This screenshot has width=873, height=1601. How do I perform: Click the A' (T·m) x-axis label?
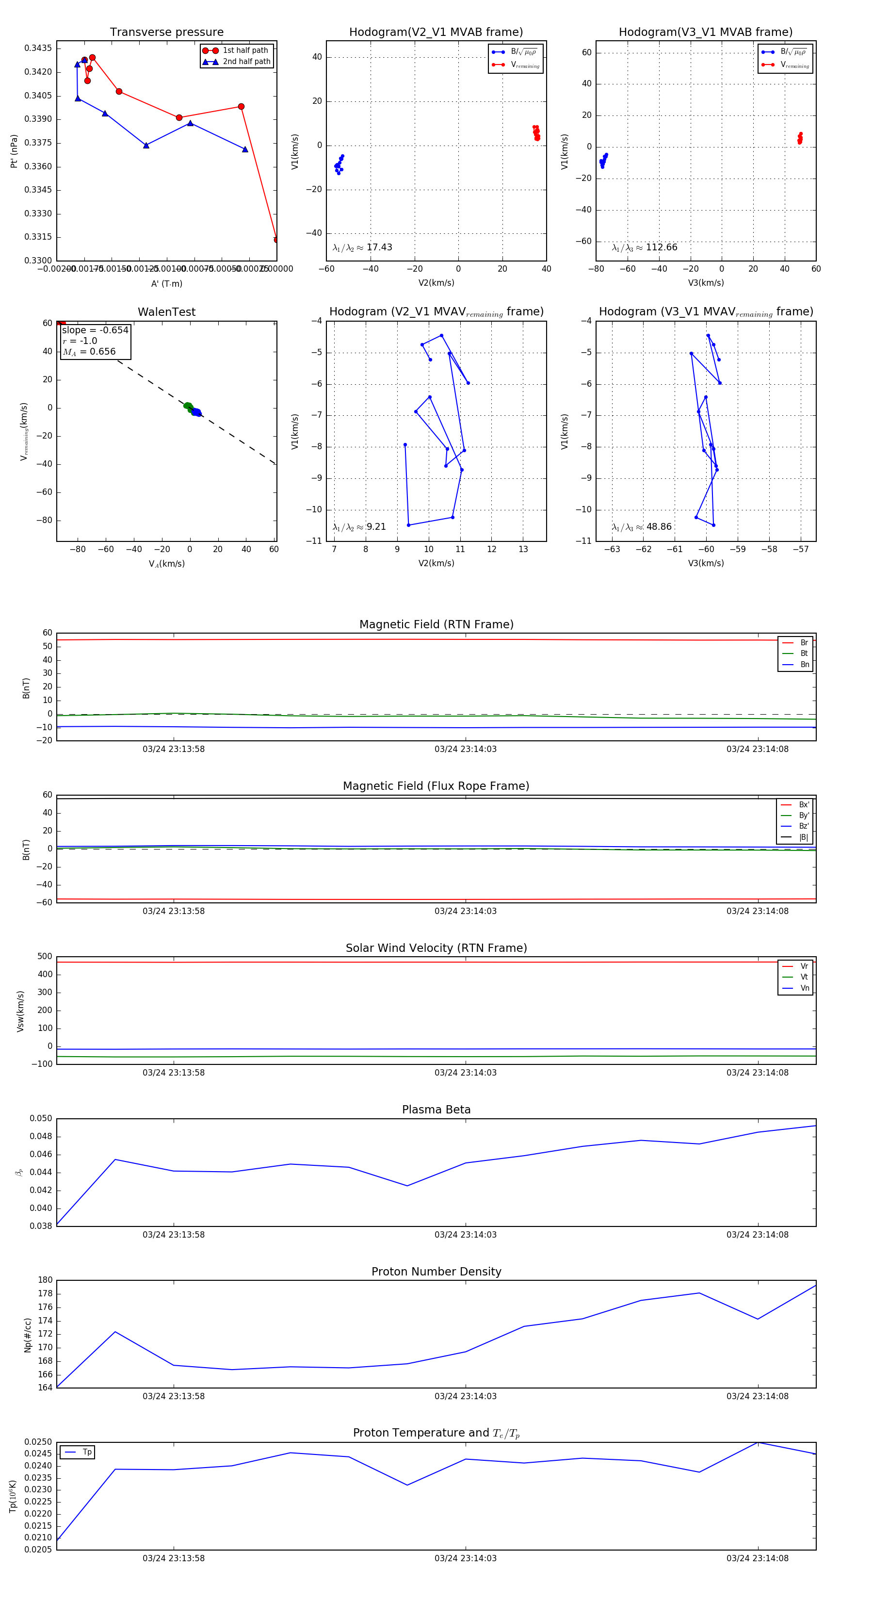(x=166, y=283)
